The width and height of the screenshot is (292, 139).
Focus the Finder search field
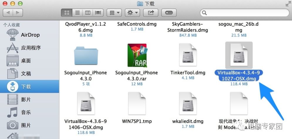tap(244, 13)
